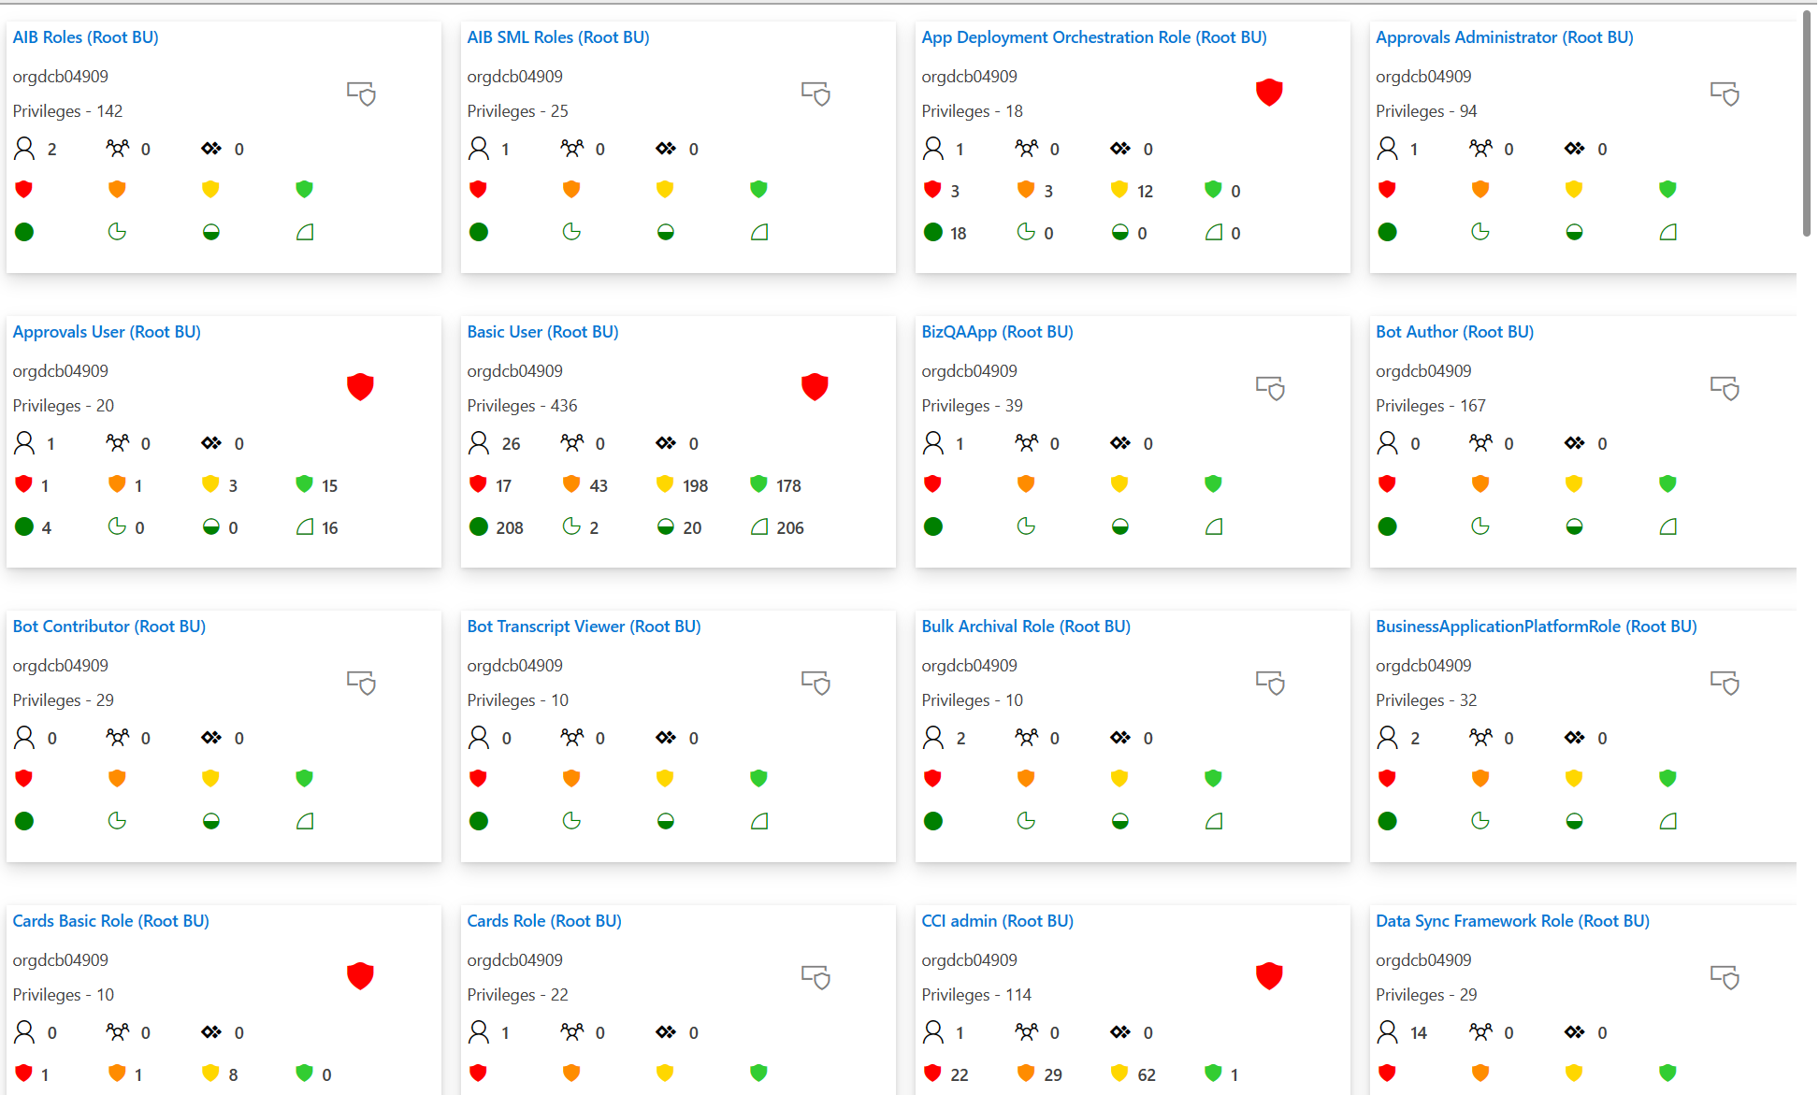Click the green shield on Approvals User card
Viewport: 1819px width, 1095px height.
(304, 484)
